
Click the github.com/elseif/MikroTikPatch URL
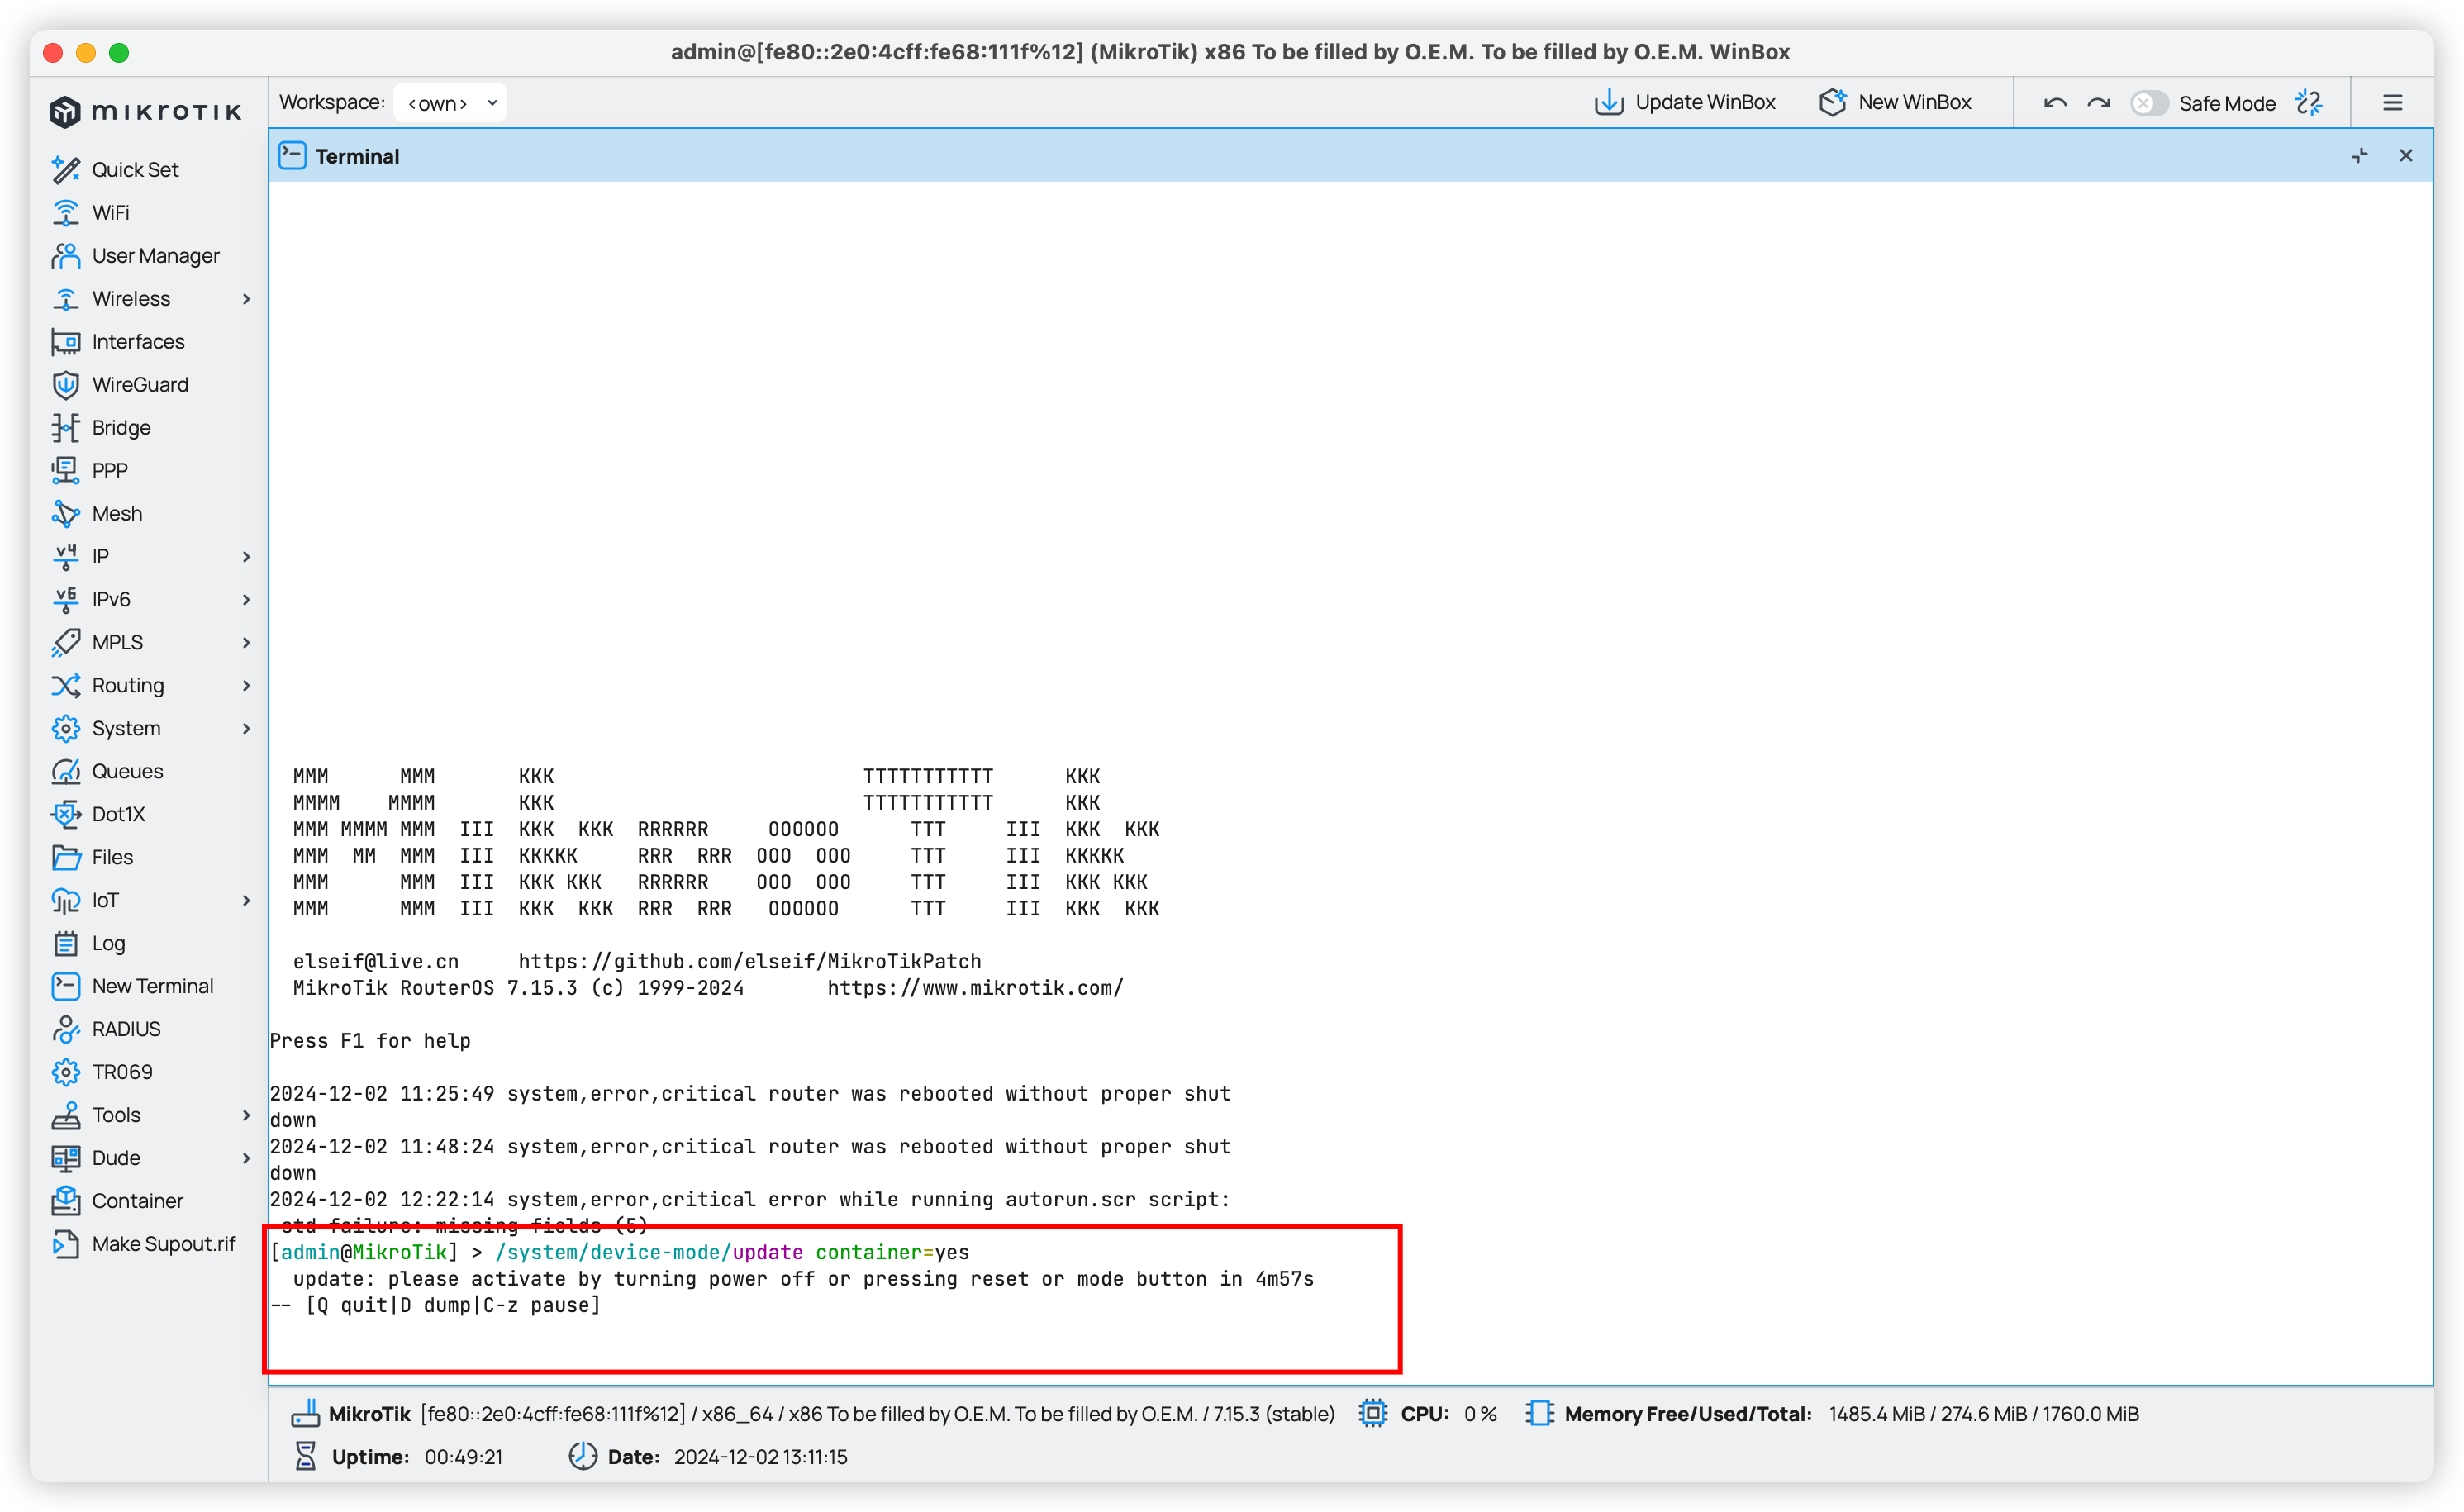749,961
